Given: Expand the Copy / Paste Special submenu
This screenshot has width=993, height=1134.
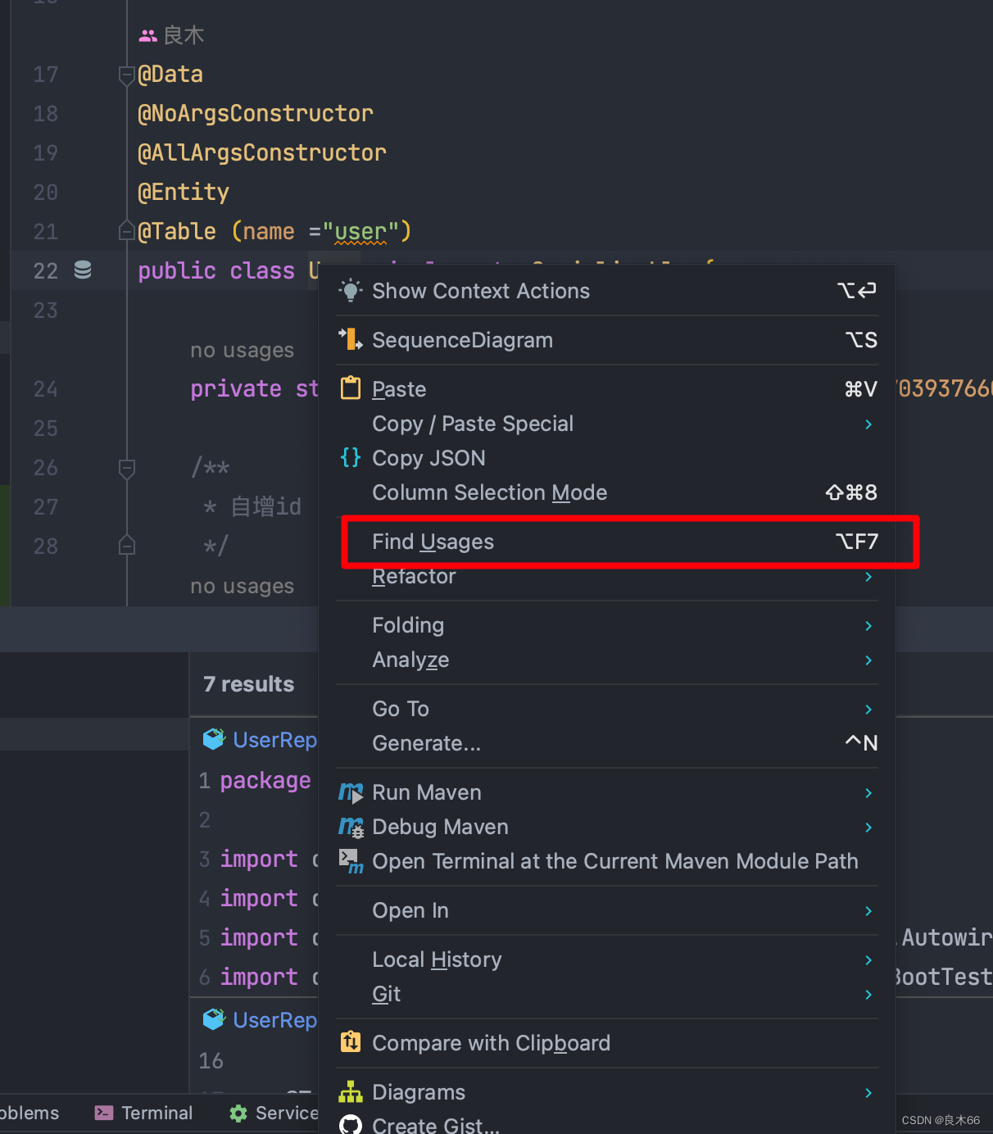Looking at the screenshot, I should (x=868, y=424).
